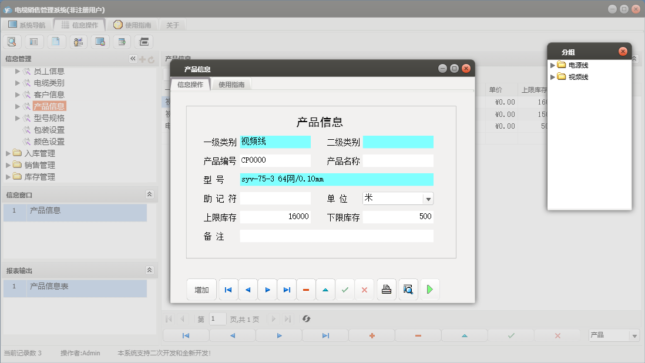Click the 产品名称 input field

(398, 160)
